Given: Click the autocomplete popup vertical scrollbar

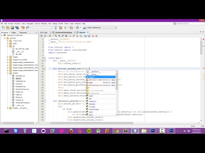Looking at the screenshot, I should click(x=117, y=93).
